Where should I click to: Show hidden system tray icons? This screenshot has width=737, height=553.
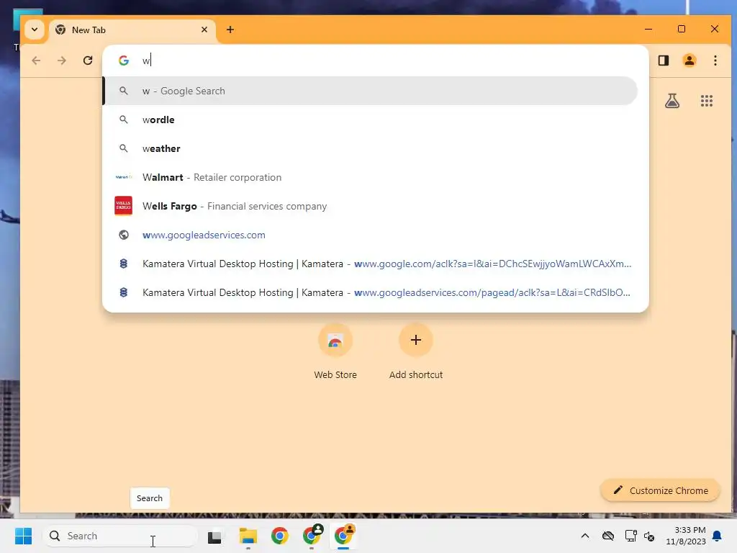click(x=584, y=536)
